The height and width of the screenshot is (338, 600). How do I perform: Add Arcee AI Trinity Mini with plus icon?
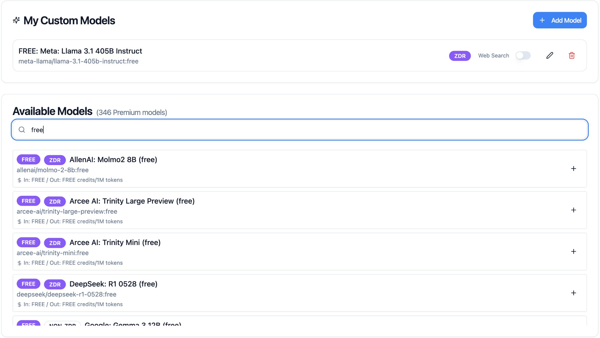coord(573,251)
